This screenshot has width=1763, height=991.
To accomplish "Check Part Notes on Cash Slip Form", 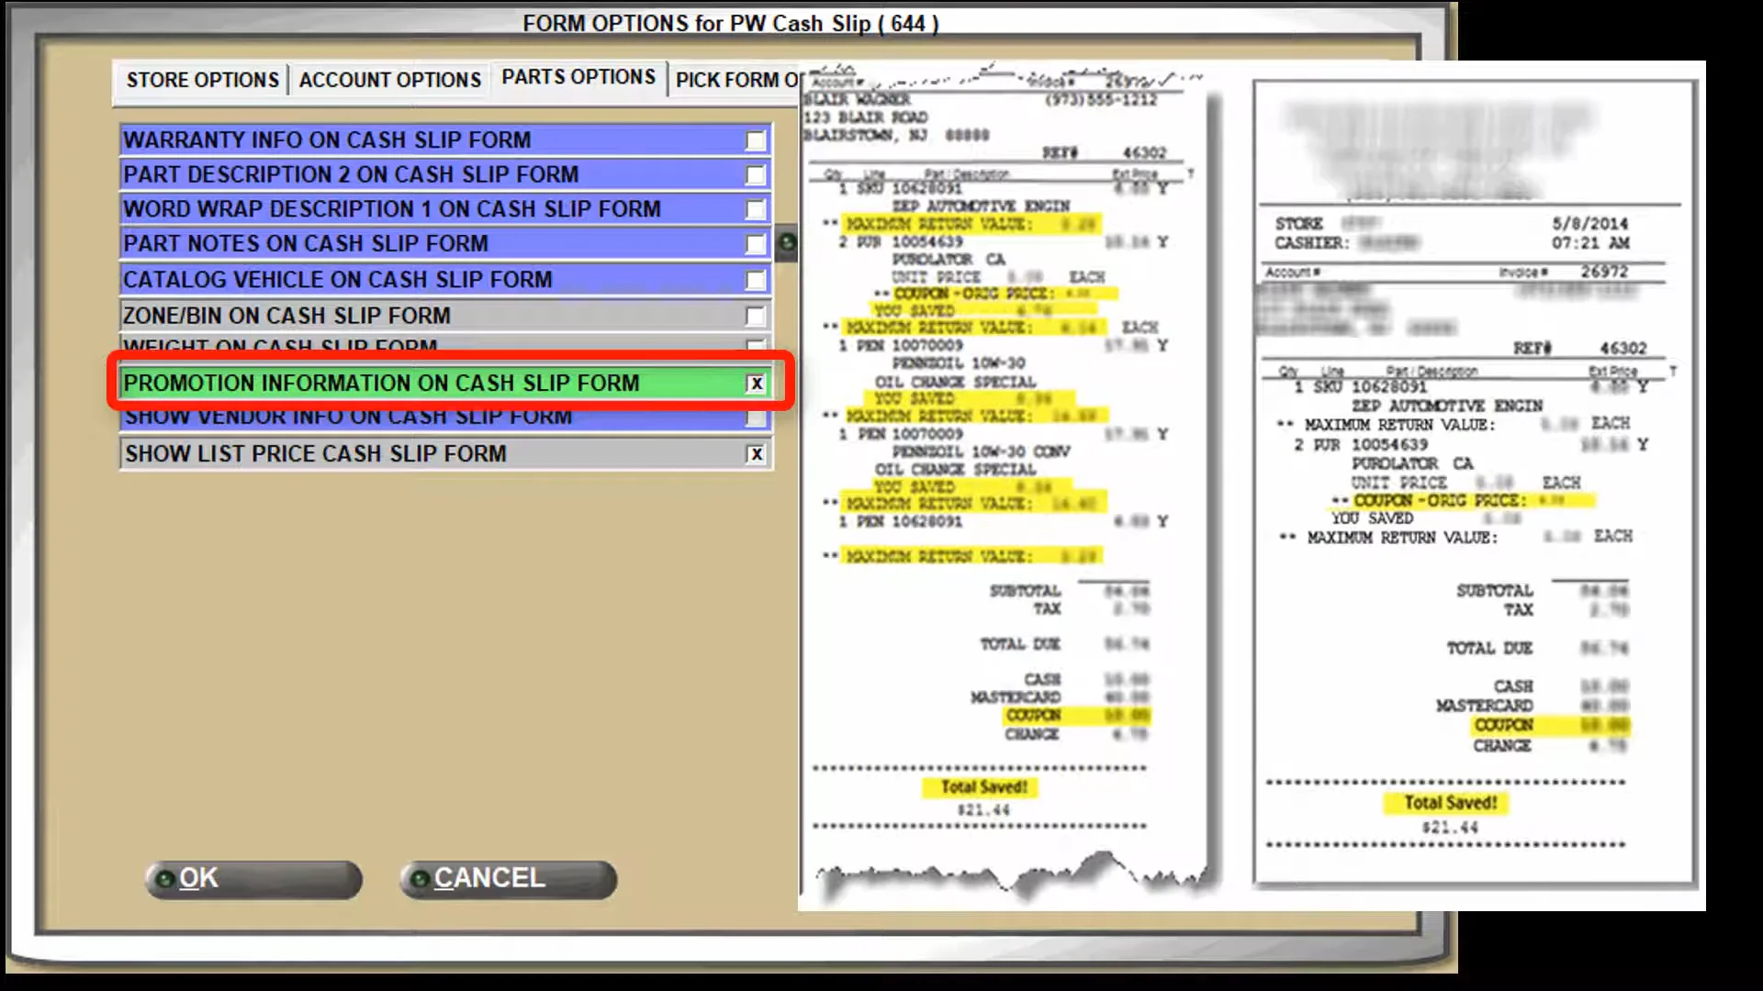I will (756, 244).
